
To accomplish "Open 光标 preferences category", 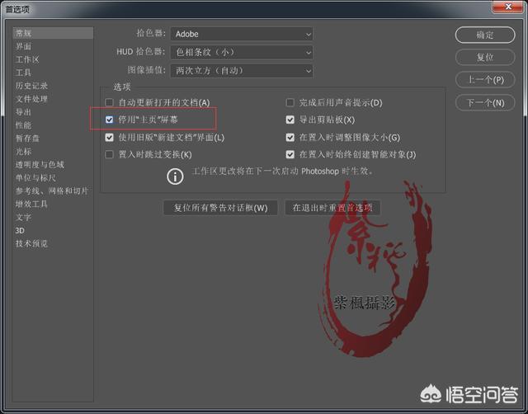I will click(24, 151).
